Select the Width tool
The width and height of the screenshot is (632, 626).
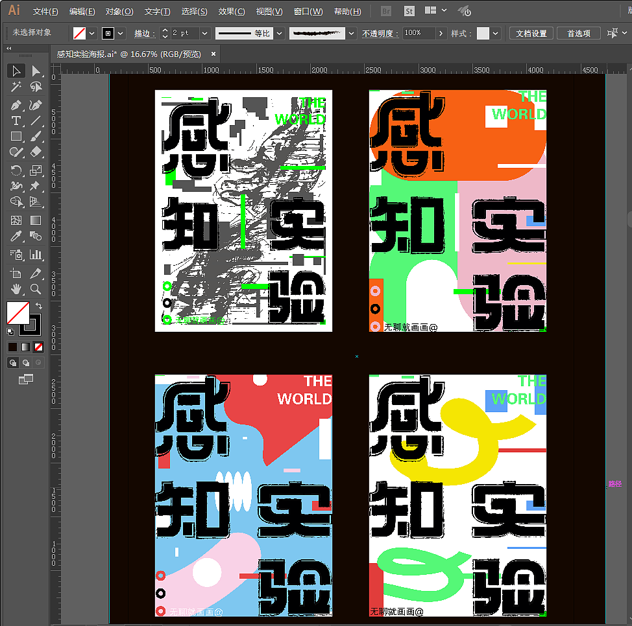(x=16, y=185)
